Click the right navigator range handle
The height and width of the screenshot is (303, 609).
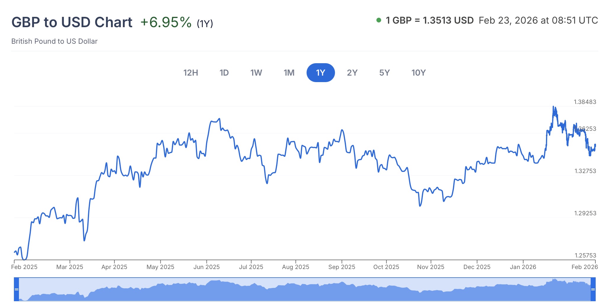click(x=593, y=289)
